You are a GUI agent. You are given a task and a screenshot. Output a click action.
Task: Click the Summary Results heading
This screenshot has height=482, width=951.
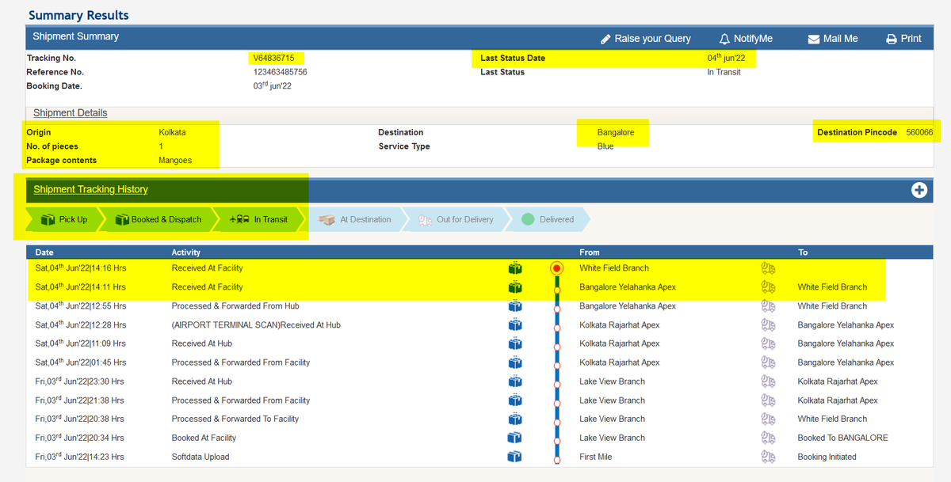pyautogui.click(x=78, y=15)
